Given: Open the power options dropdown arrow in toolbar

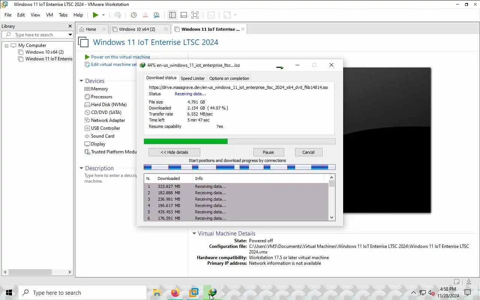Looking at the screenshot, I should pos(103,15).
